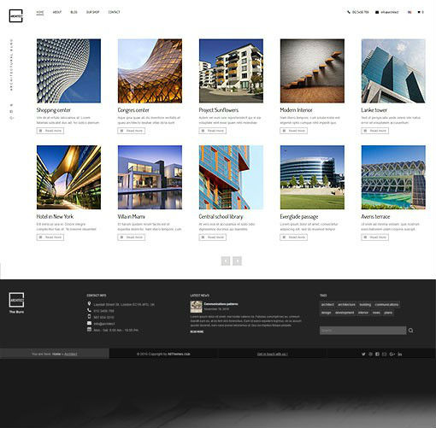
Task: Open the Twitter icon in footer
Action: (x=363, y=354)
